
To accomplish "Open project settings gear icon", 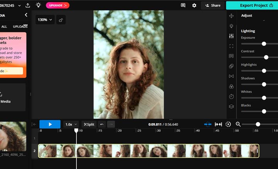I will point(194,5).
